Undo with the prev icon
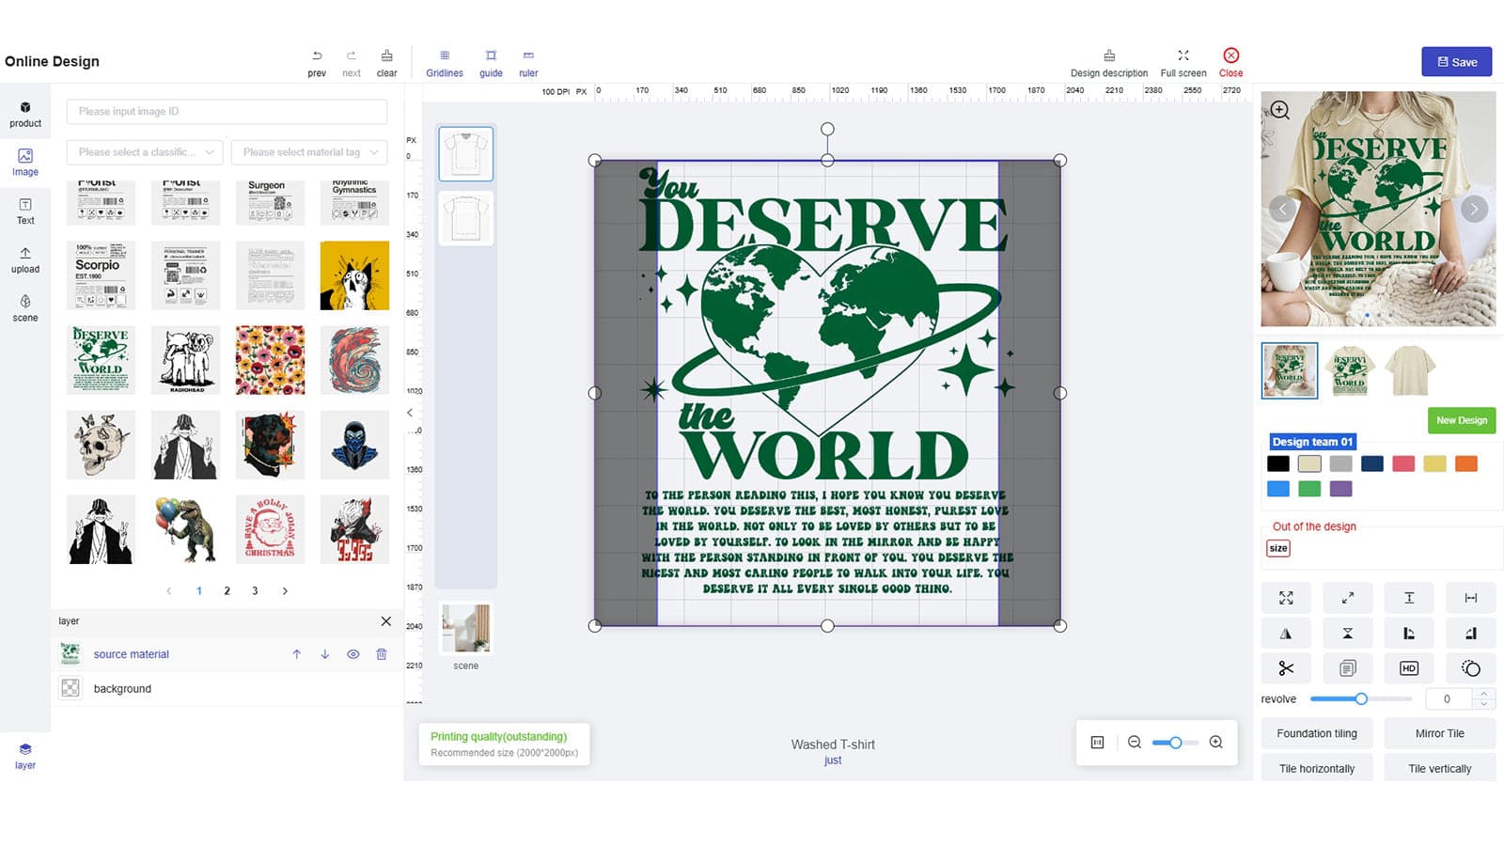Viewport: 1504px width, 846px height. 317,63
